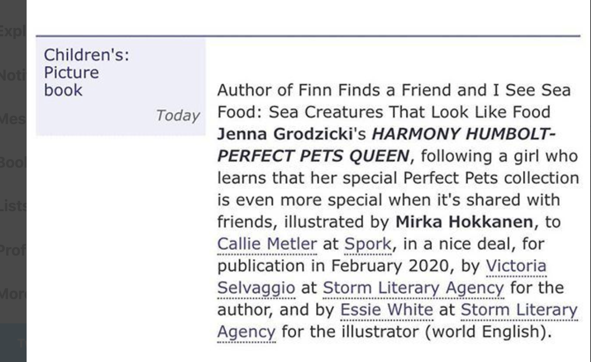Open Lists in the dimmed sidebar
Screen dimensions: 591x362
(13, 206)
